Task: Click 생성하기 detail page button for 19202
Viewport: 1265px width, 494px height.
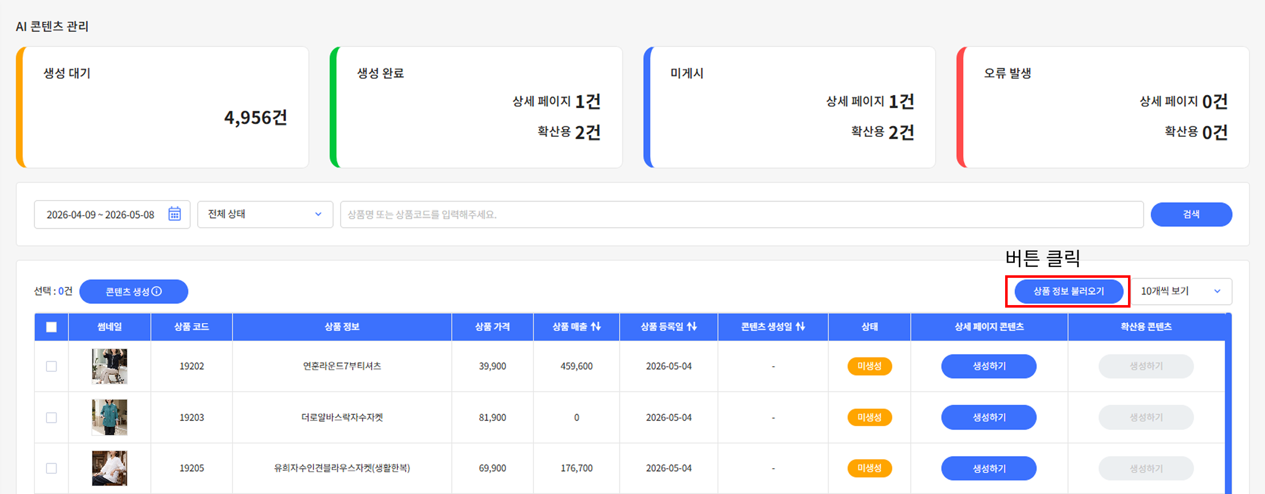Action: 989,366
